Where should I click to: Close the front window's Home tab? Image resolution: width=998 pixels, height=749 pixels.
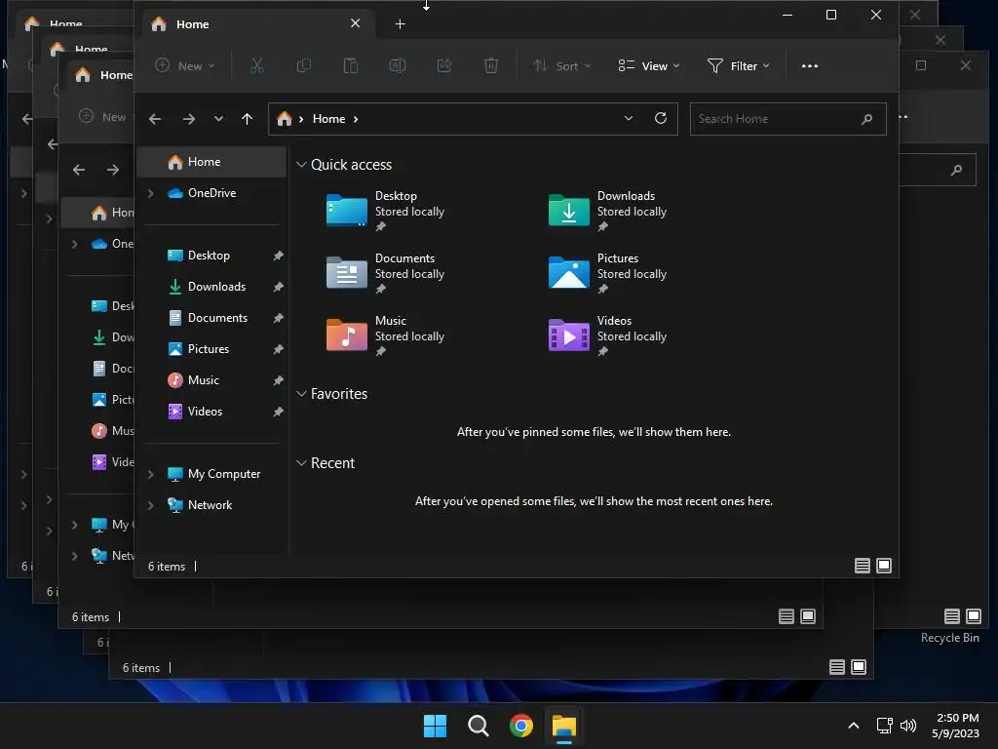coord(355,23)
